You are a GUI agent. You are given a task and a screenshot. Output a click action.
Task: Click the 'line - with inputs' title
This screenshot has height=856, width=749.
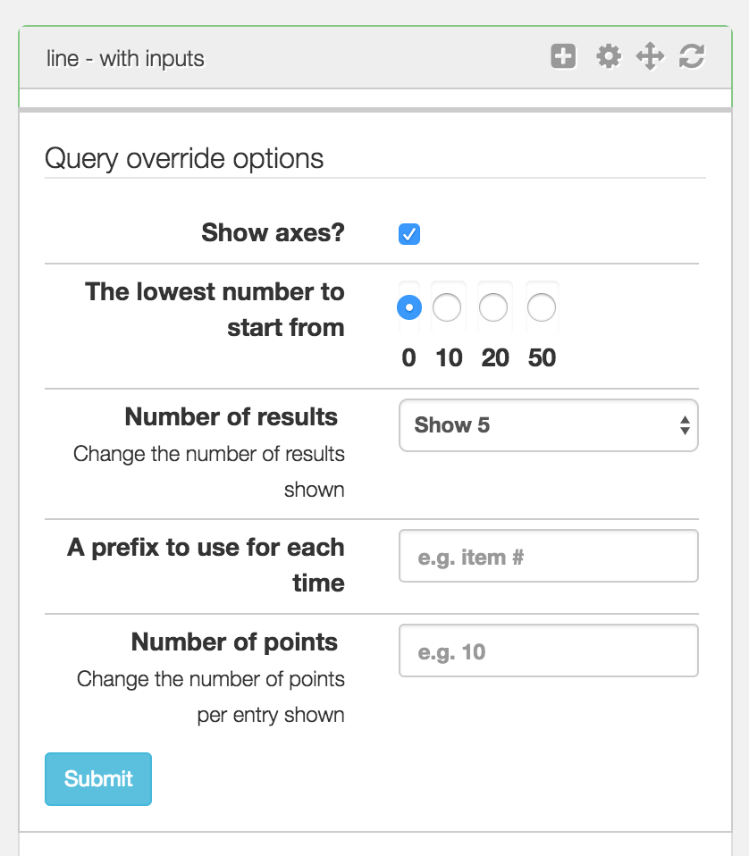click(x=125, y=58)
